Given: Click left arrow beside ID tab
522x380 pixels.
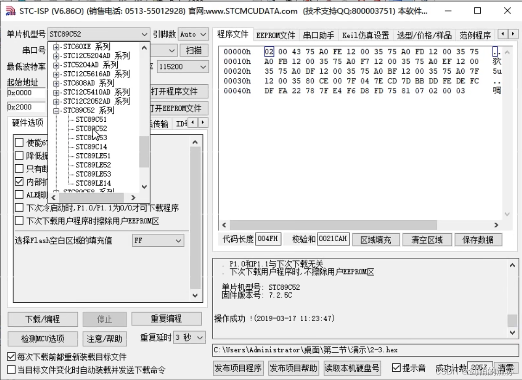Looking at the screenshot, I should [x=193, y=122].
